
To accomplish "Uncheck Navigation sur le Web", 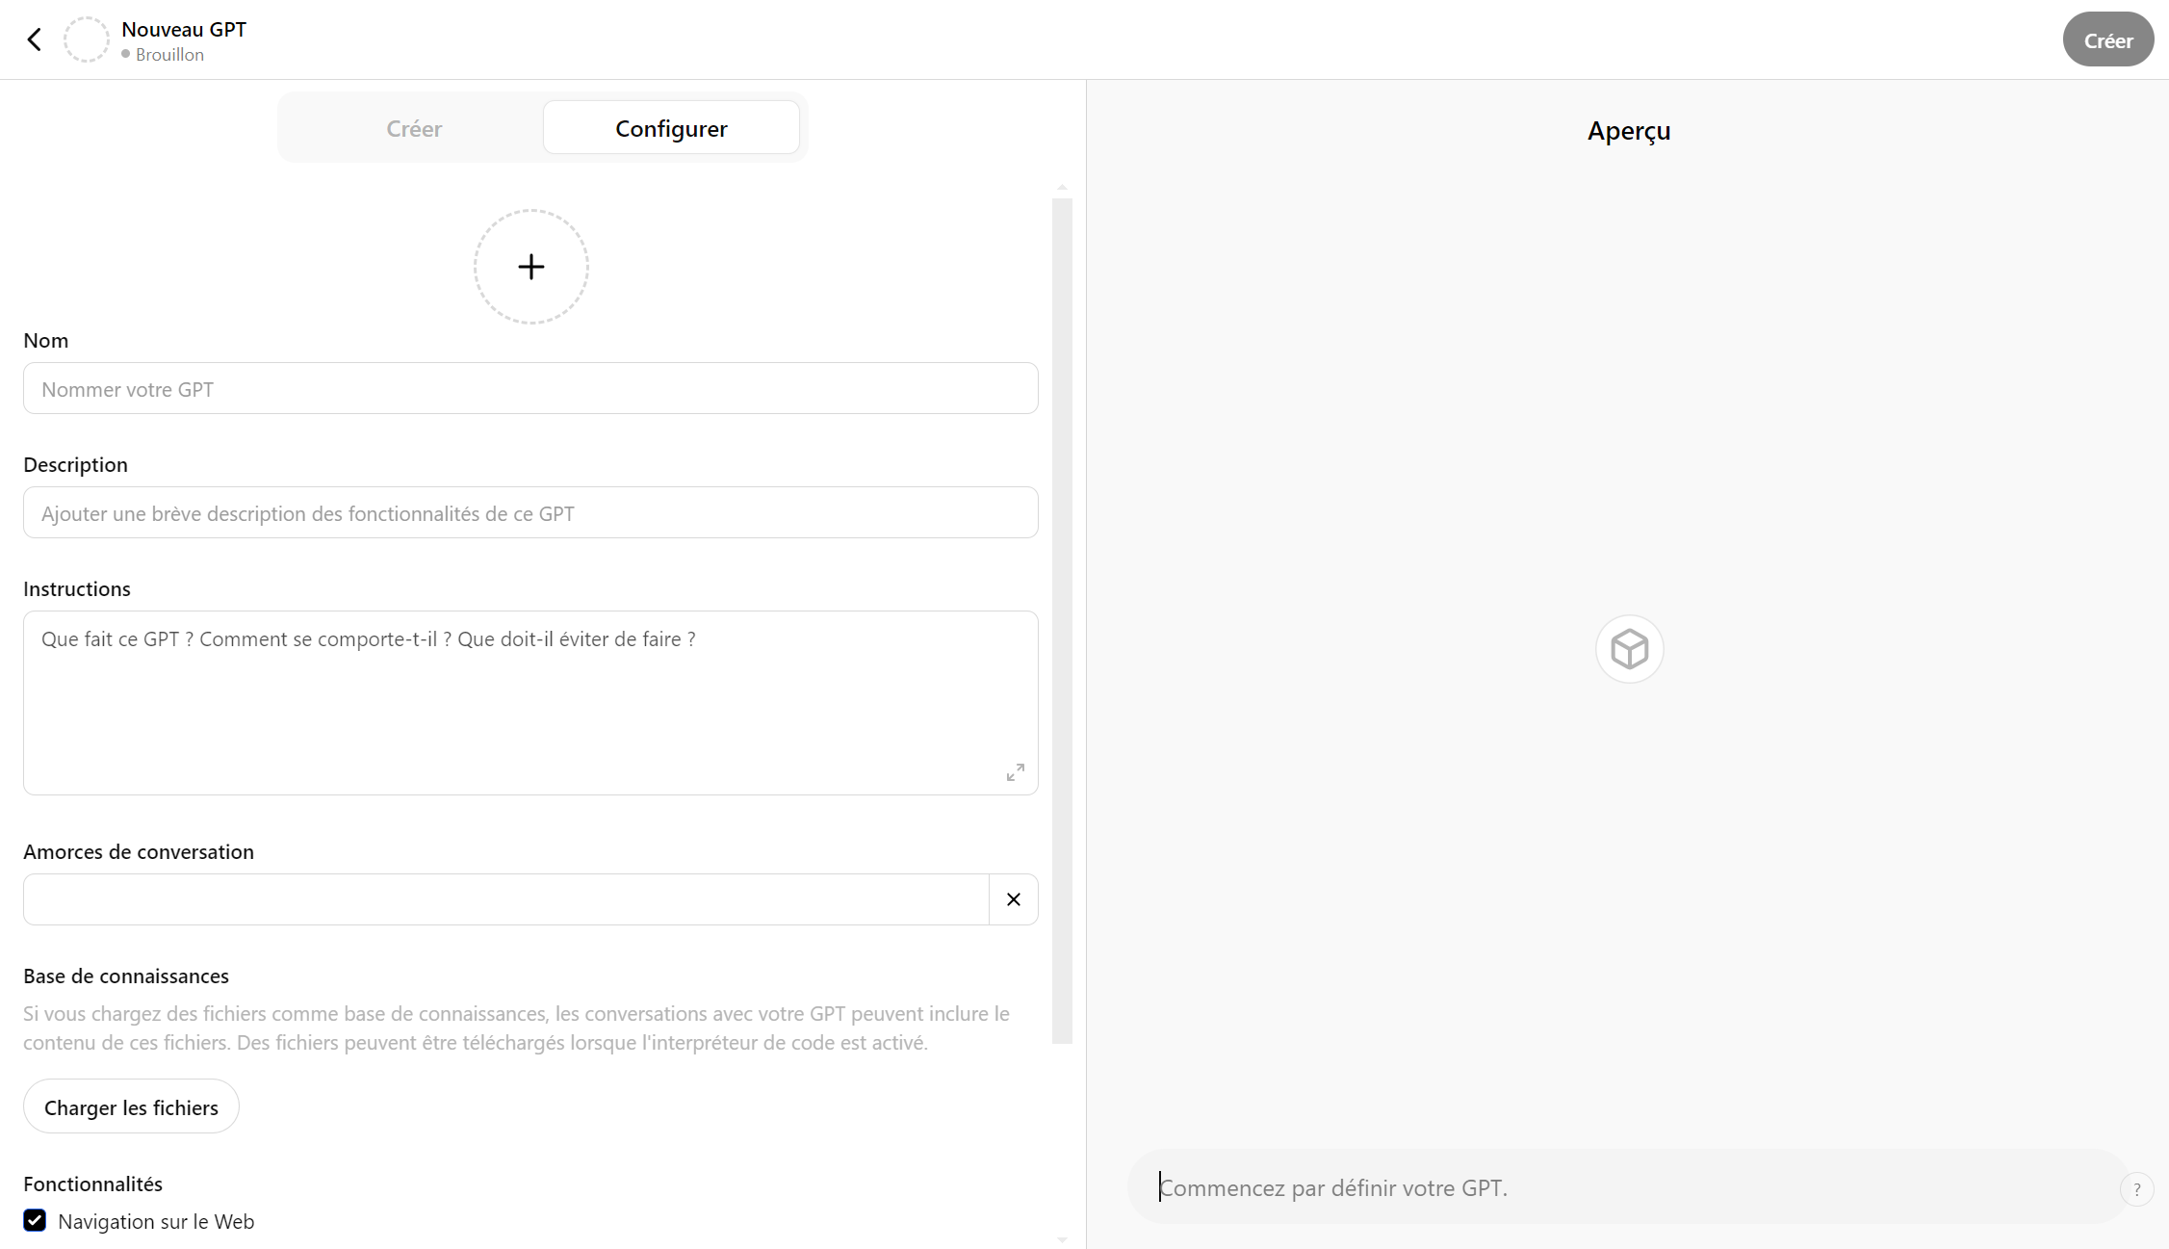I will point(35,1220).
